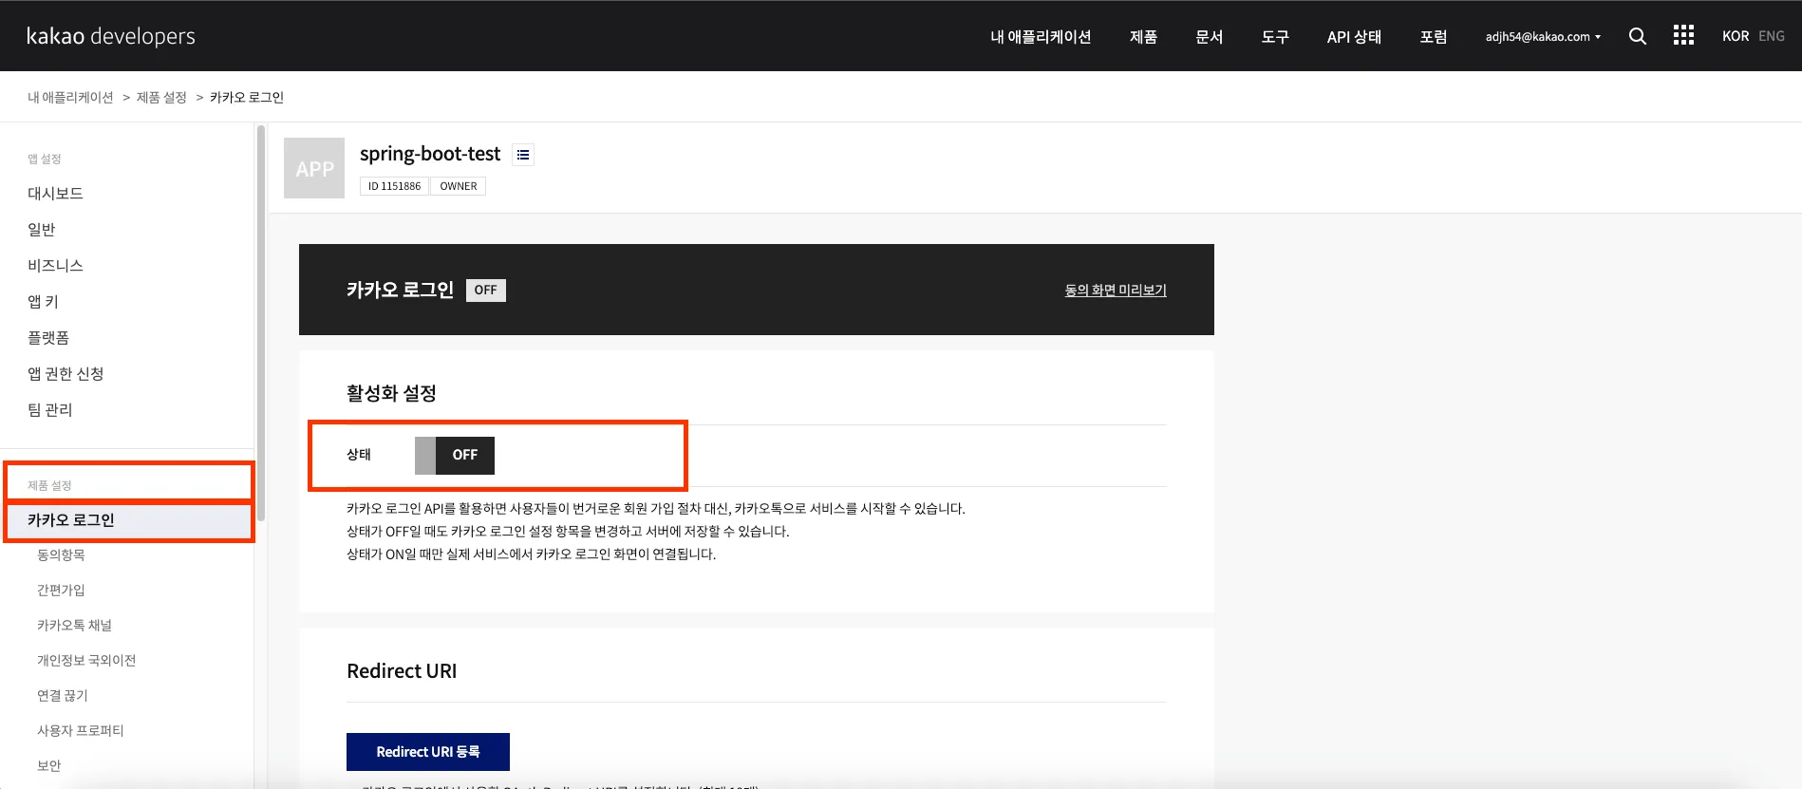Screen dimensions: 1802x789
Task: Open 대시보드 in the sidebar
Action: pos(55,194)
